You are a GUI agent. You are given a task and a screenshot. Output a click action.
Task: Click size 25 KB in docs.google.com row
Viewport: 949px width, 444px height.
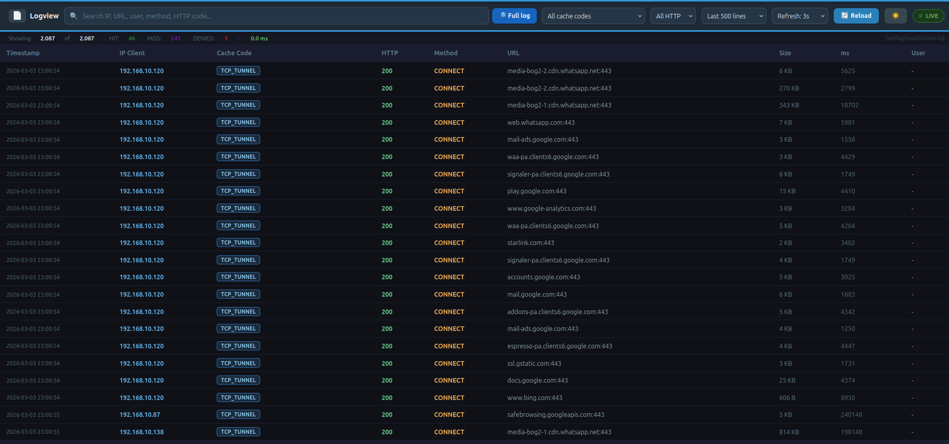click(x=787, y=381)
